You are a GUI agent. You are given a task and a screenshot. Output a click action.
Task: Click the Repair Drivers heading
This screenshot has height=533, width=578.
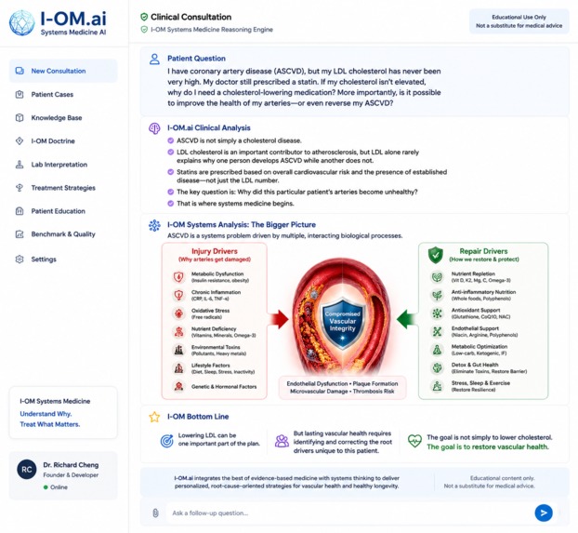(483, 251)
